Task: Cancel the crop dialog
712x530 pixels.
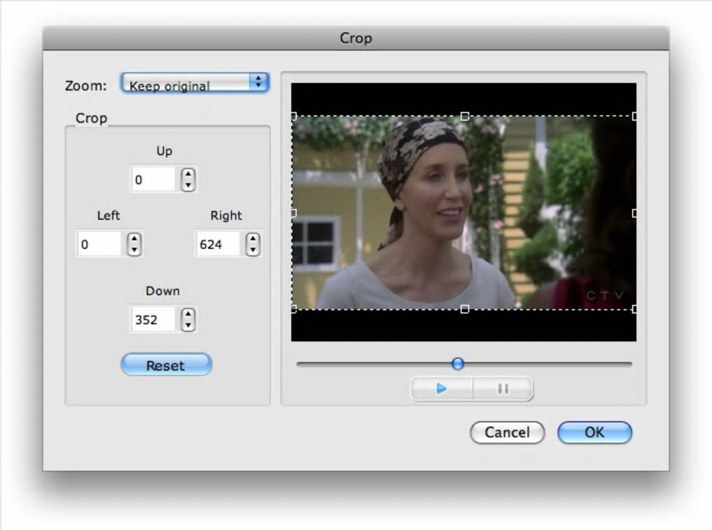Action: pyautogui.click(x=507, y=432)
